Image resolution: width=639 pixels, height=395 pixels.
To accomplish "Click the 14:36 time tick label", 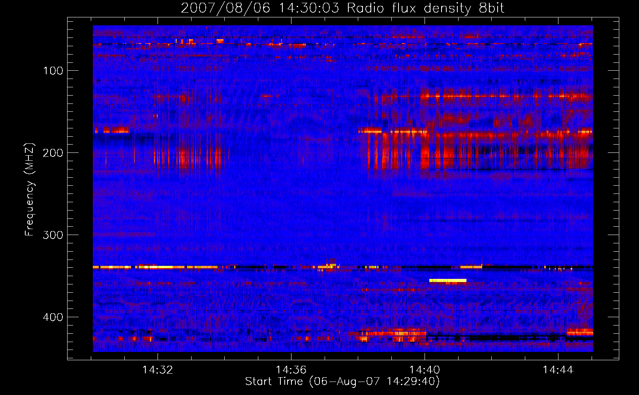I will pos(291,370).
